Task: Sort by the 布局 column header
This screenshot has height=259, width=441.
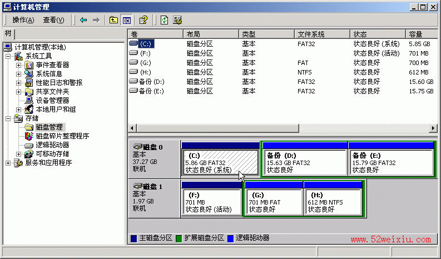Action: 211,34
